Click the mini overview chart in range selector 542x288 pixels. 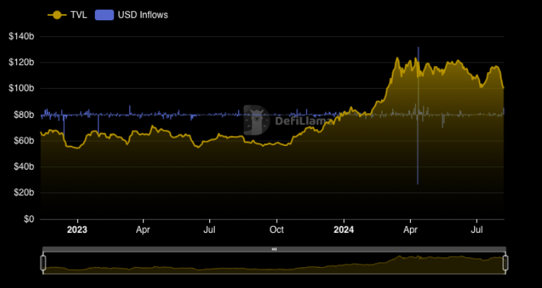point(274,264)
